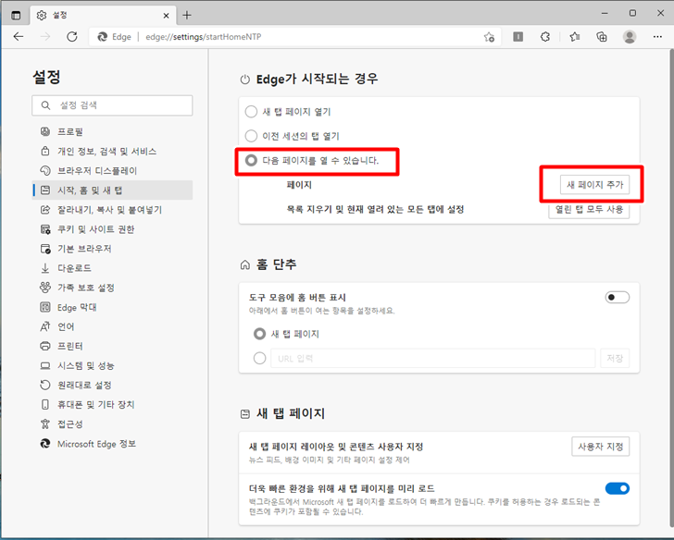Click the reader-style toolbar icon

point(518,37)
